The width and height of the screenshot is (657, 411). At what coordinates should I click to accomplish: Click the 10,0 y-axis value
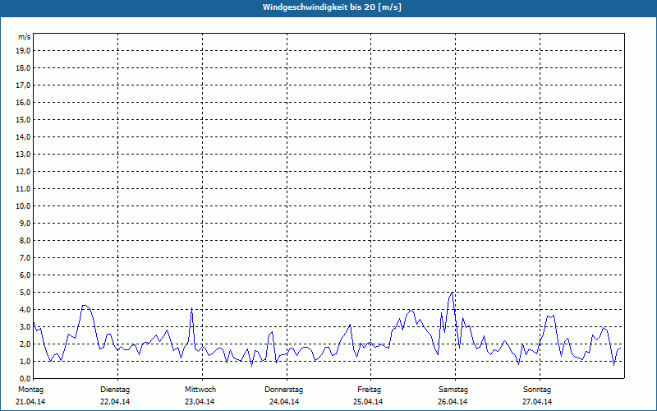point(24,206)
